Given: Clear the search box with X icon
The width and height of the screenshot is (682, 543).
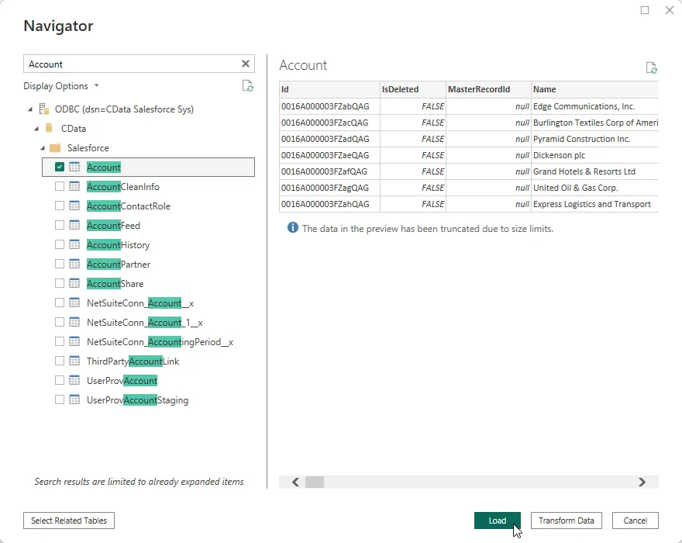Looking at the screenshot, I should coord(246,64).
